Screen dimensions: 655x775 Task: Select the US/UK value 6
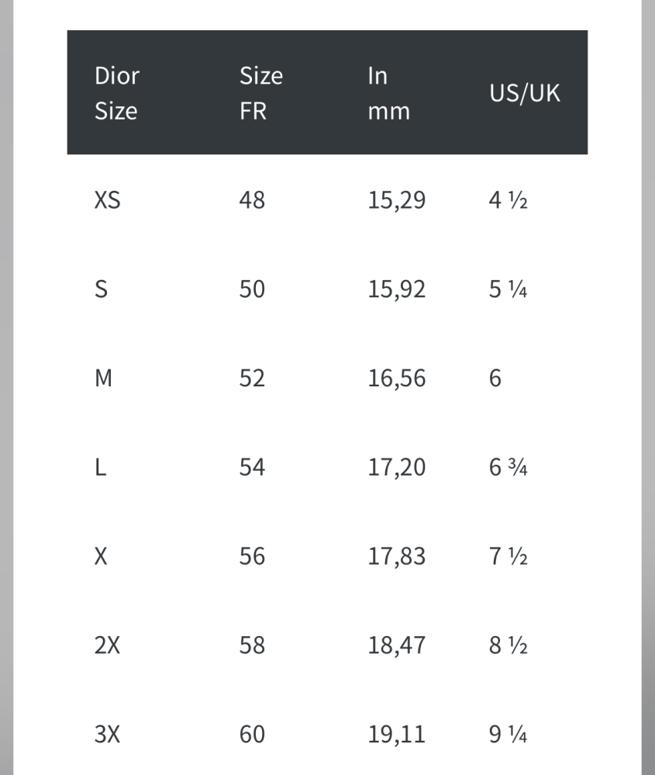[x=495, y=378]
